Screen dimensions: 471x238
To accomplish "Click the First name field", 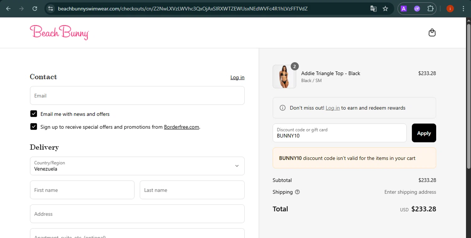I will click(x=82, y=190).
